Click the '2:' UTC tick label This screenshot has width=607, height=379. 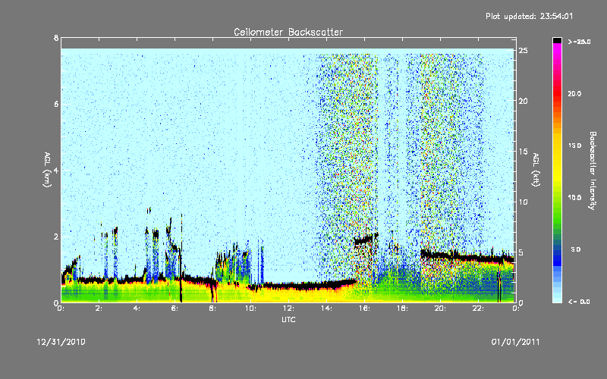coord(99,309)
